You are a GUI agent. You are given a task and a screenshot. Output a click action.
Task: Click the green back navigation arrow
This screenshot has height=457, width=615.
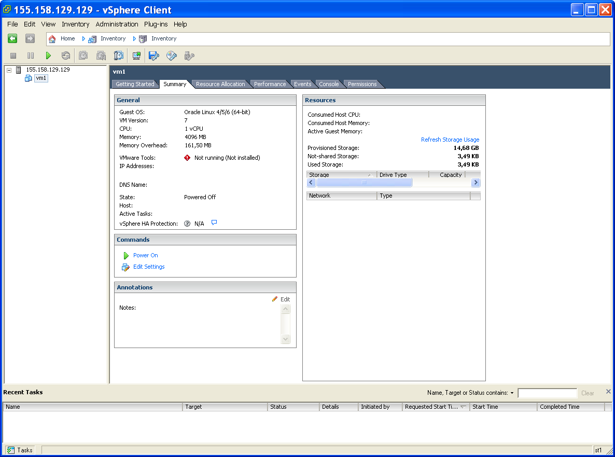click(x=12, y=38)
